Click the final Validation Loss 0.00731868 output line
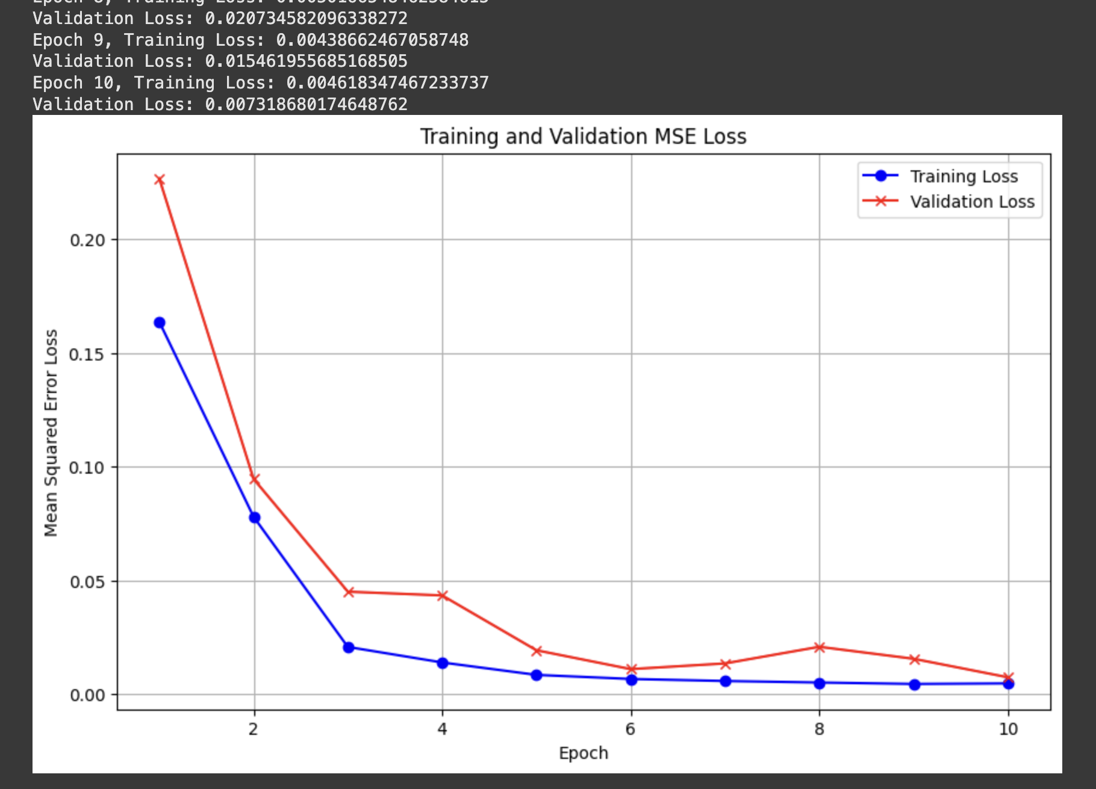1096x789 pixels. click(220, 105)
